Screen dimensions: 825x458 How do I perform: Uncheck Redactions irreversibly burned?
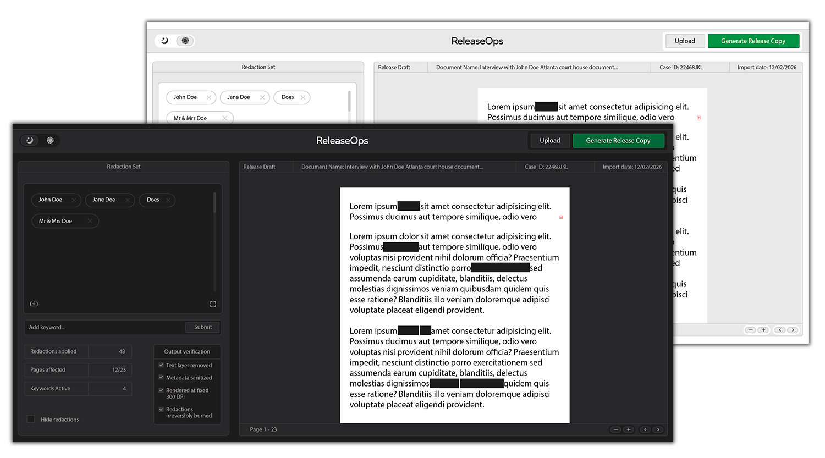(161, 409)
